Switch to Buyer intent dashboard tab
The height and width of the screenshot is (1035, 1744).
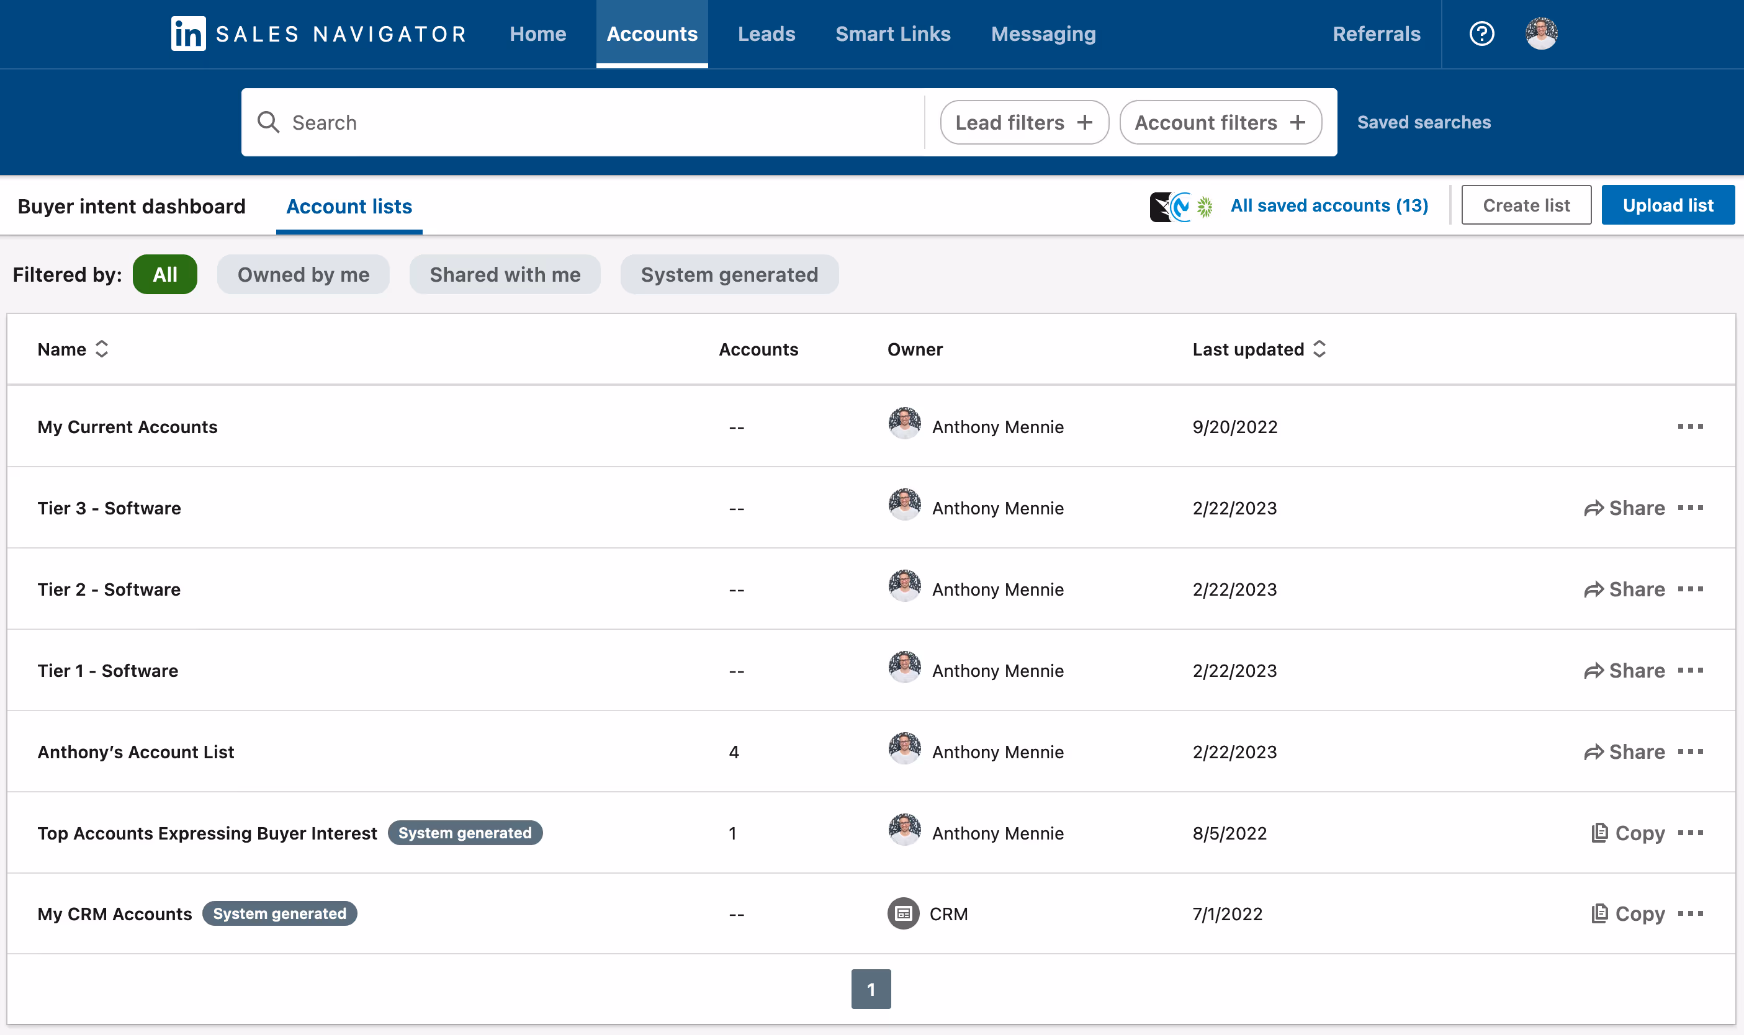131,206
